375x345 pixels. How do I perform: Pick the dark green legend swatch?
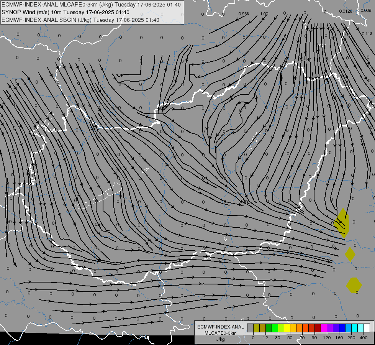(269, 328)
